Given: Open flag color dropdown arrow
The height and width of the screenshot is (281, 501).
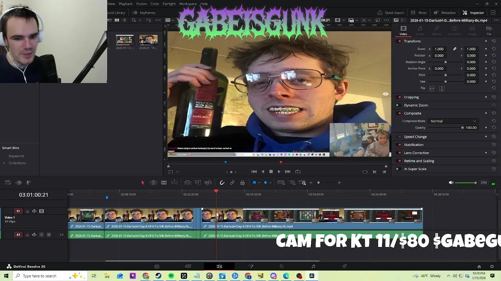Looking at the screenshot, I should tap(259, 183).
